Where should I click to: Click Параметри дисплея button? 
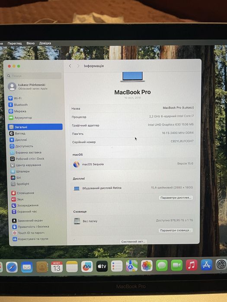click(176, 198)
